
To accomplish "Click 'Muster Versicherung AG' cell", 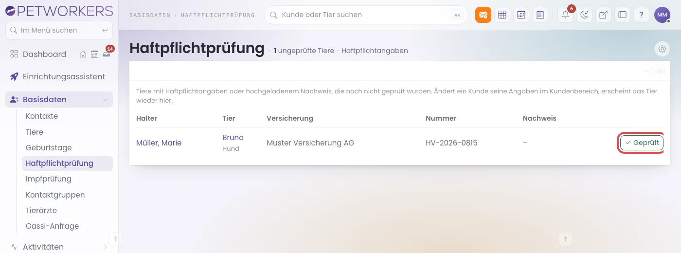I will (x=310, y=143).
